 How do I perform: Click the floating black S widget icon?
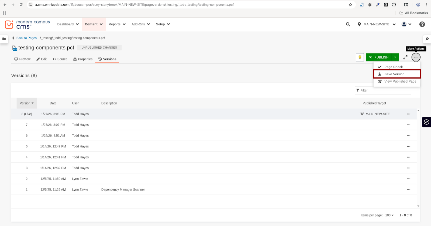pos(426,122)
